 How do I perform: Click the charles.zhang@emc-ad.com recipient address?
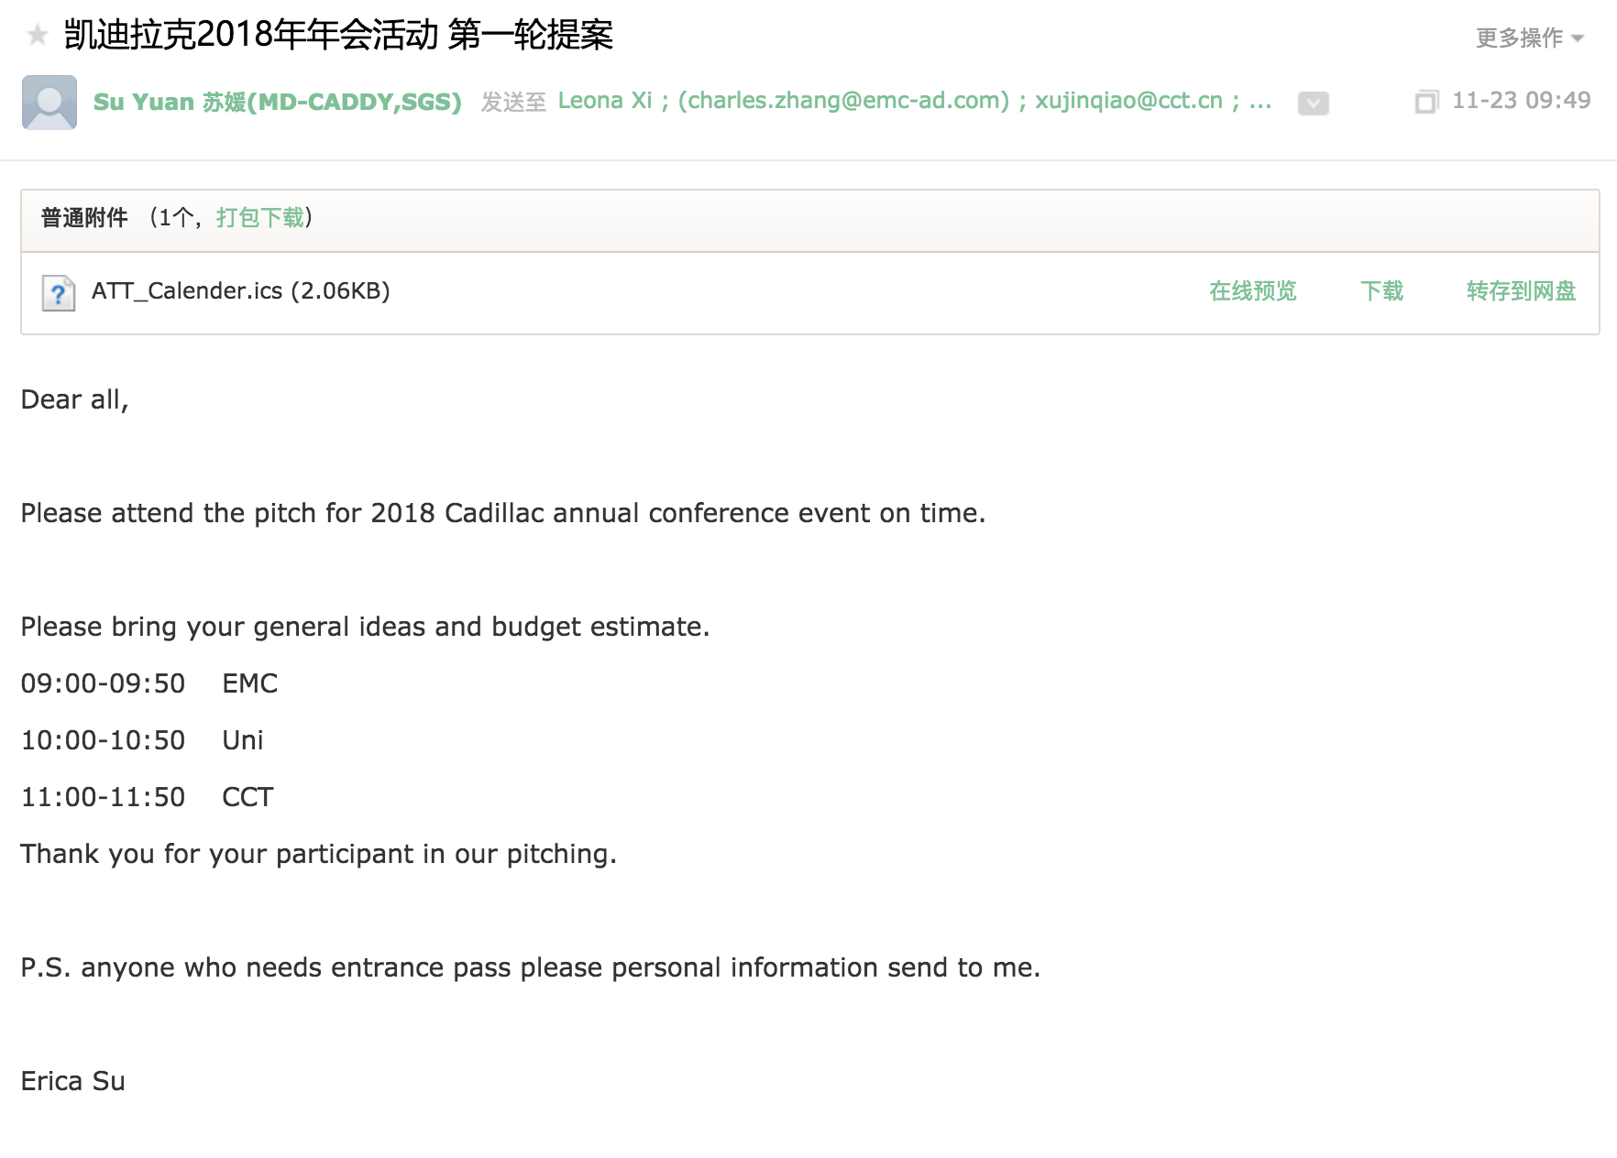point(843,101)
